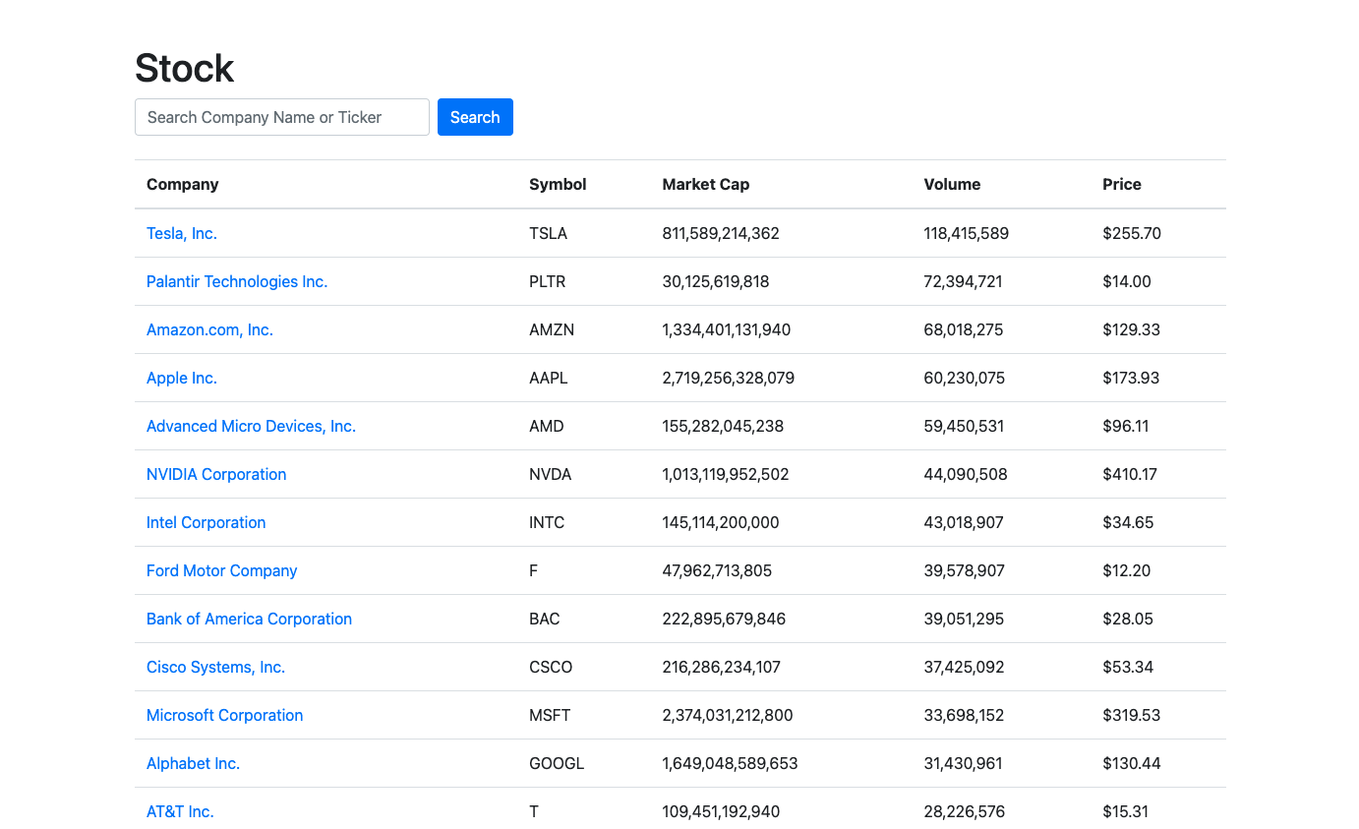1359x829 pixels.
Task: Open the Palantir Technologies Inc. link
Action: (x=237, y=281)
